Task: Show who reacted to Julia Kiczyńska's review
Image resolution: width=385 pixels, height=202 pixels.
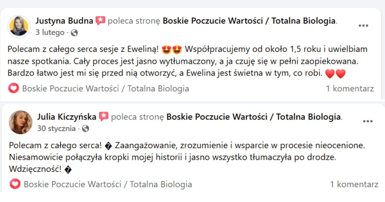Action: click(108, 184)
